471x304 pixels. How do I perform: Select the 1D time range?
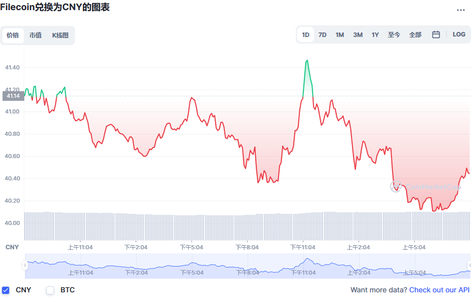tap(305, 35)
